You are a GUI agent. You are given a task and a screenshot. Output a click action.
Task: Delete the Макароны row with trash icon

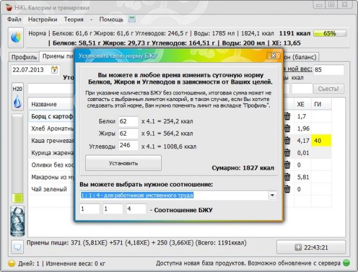tap(287, 178)
